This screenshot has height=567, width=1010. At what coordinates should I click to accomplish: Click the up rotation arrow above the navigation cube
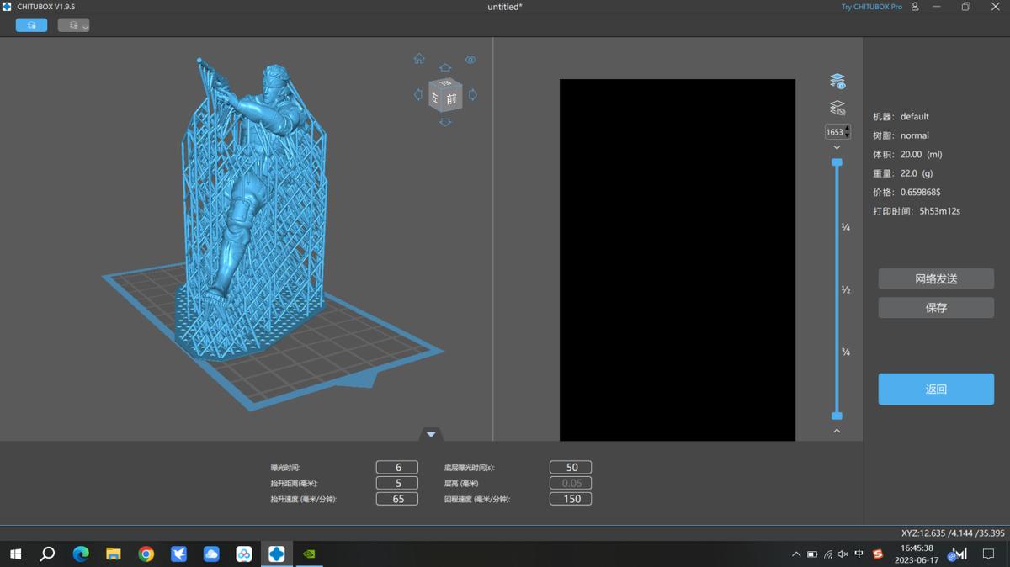[444, 67]
